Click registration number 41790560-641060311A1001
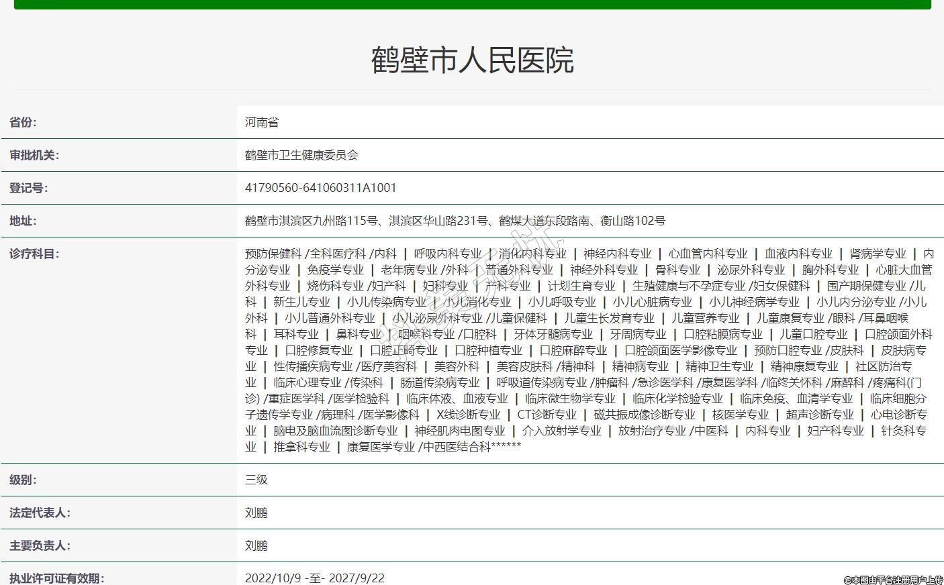944x585 pixels. 320,188
